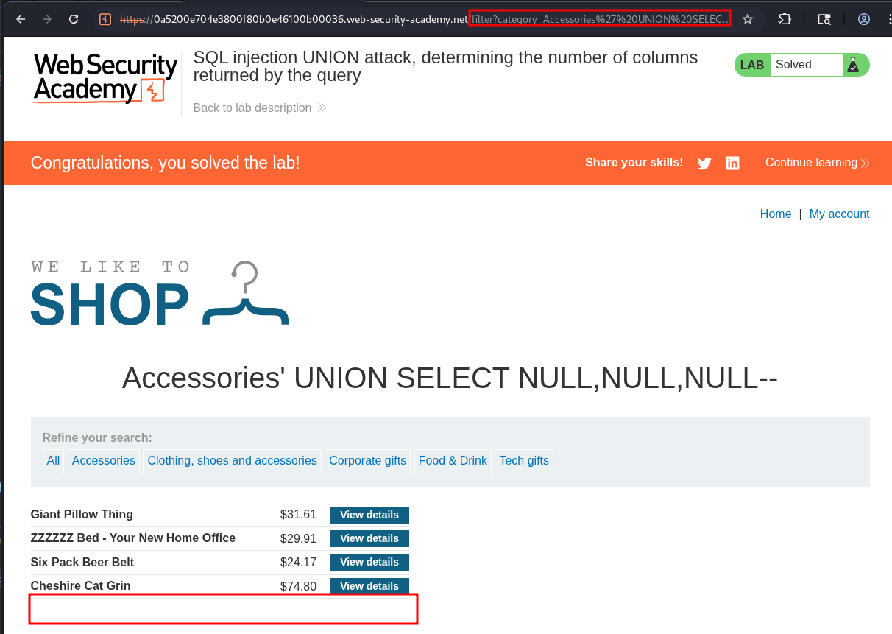The image size is (892, 634).
Task: Share on LinkedIn via its icon
Action: pyautogui.click(x=732, y=163)
